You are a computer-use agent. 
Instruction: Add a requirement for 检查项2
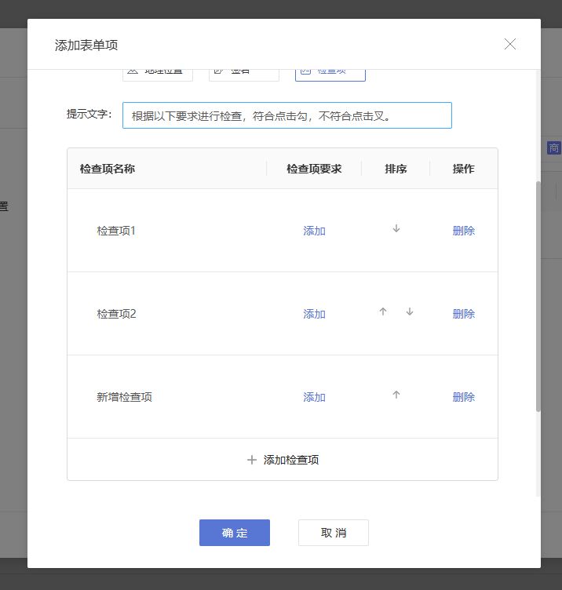coord(314,314)
